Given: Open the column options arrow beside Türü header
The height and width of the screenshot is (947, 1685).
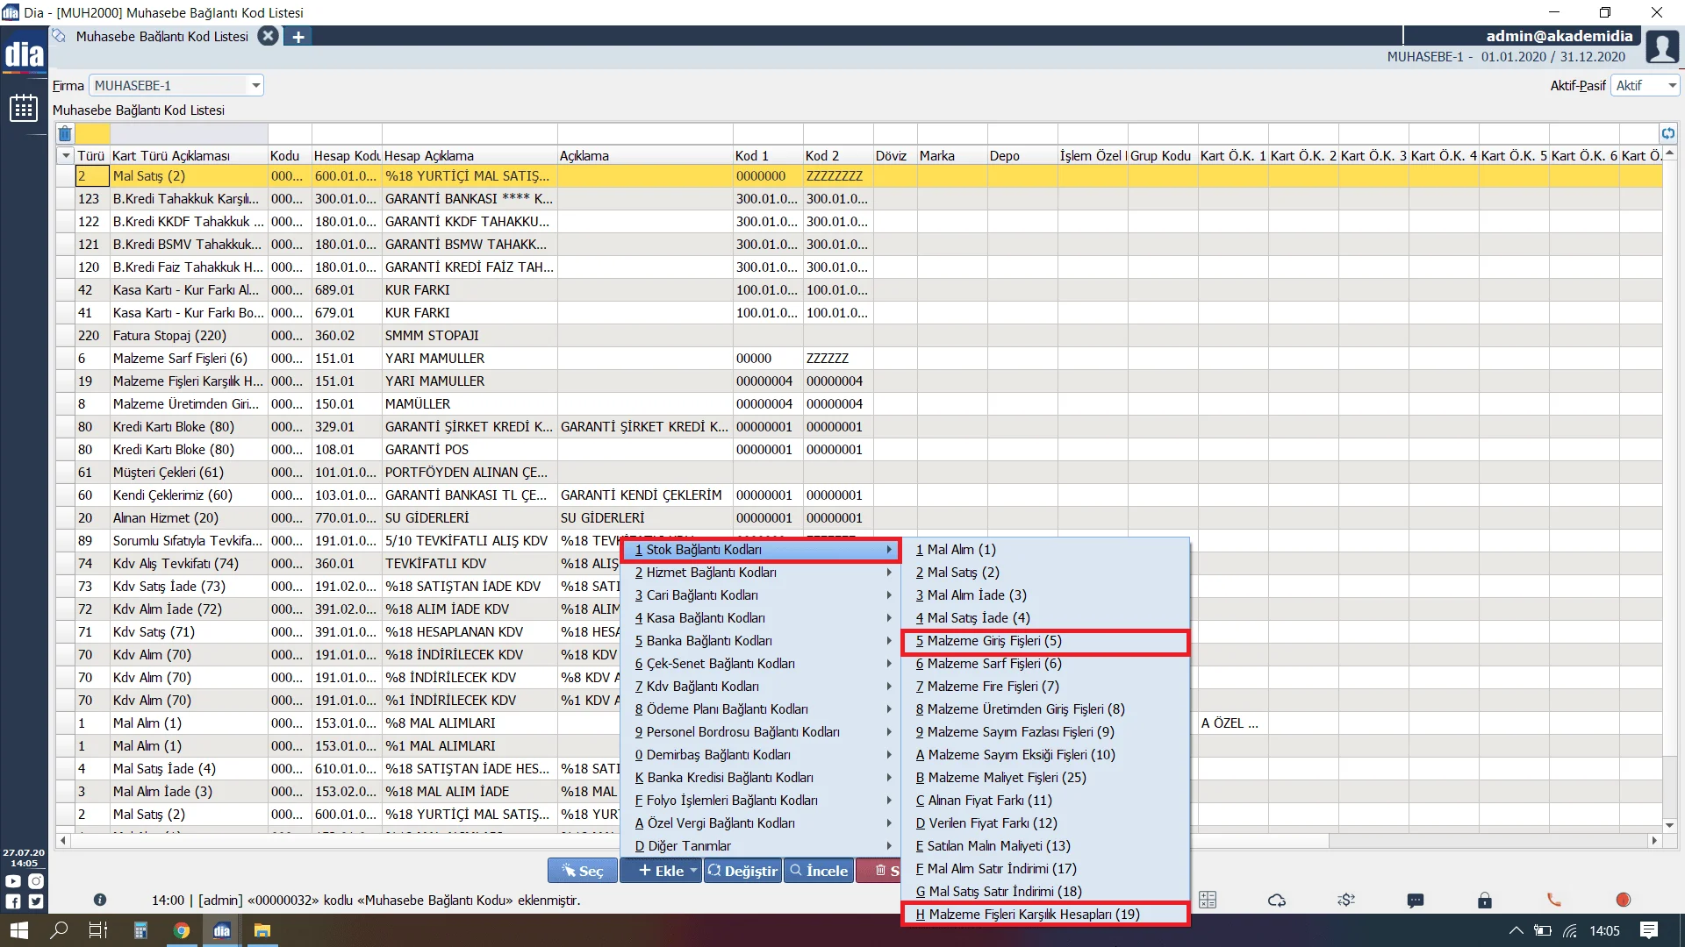Looking at the screenshot, I should click(65, 155).
